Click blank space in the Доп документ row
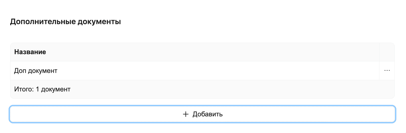406x133 pixels. point(215,71)
